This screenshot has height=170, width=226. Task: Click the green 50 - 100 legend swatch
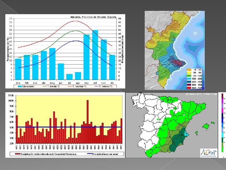(x=189, y=76)
